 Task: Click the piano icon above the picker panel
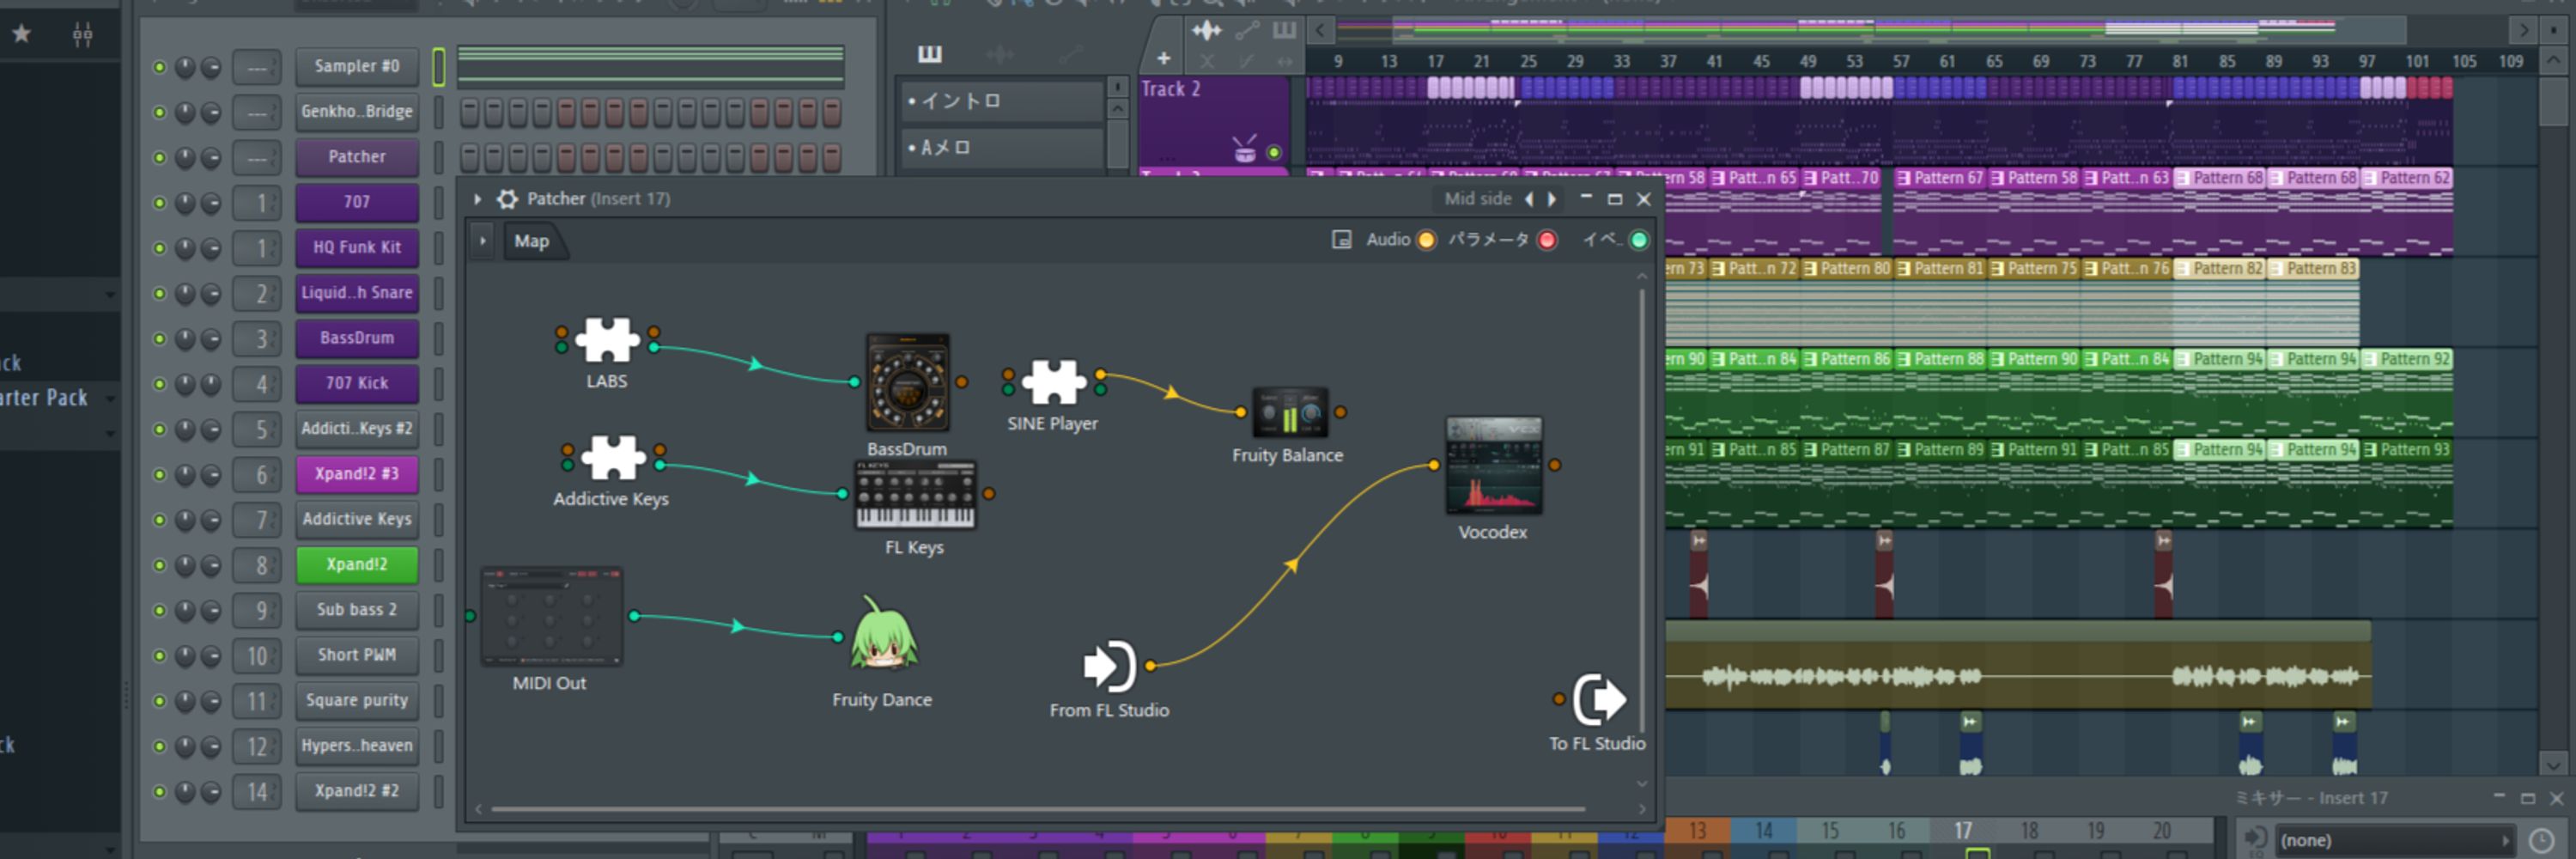929,54
